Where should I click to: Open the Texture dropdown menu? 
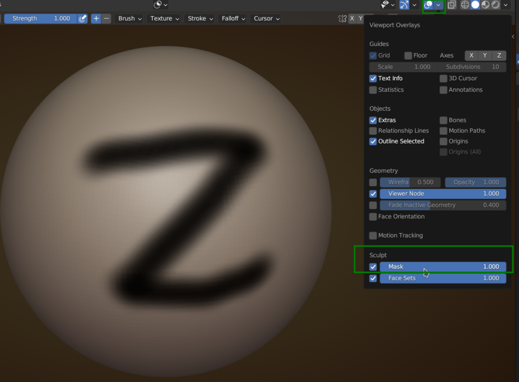164,19
